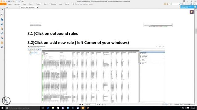
Task: Click the print icon in quick access toolbar
Action: (x=9, y=1)
